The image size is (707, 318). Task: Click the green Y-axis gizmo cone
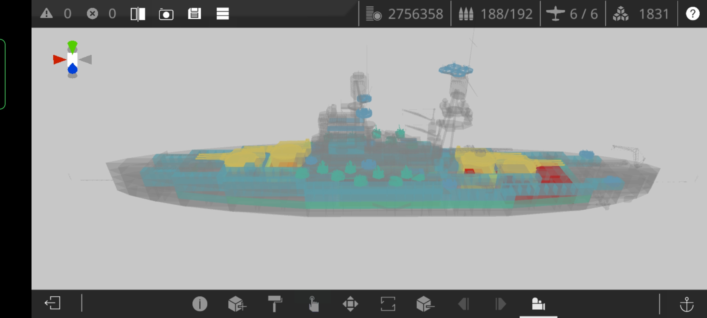tap(72, 47)
